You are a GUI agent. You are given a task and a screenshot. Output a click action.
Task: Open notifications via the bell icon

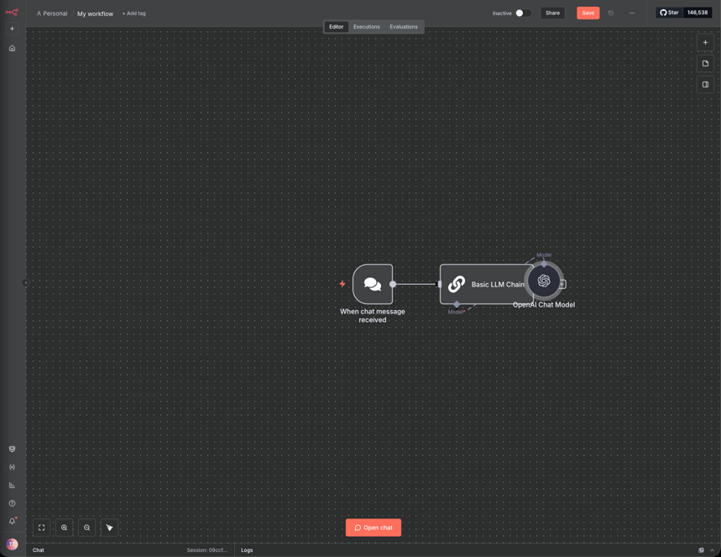click(12, 520)
